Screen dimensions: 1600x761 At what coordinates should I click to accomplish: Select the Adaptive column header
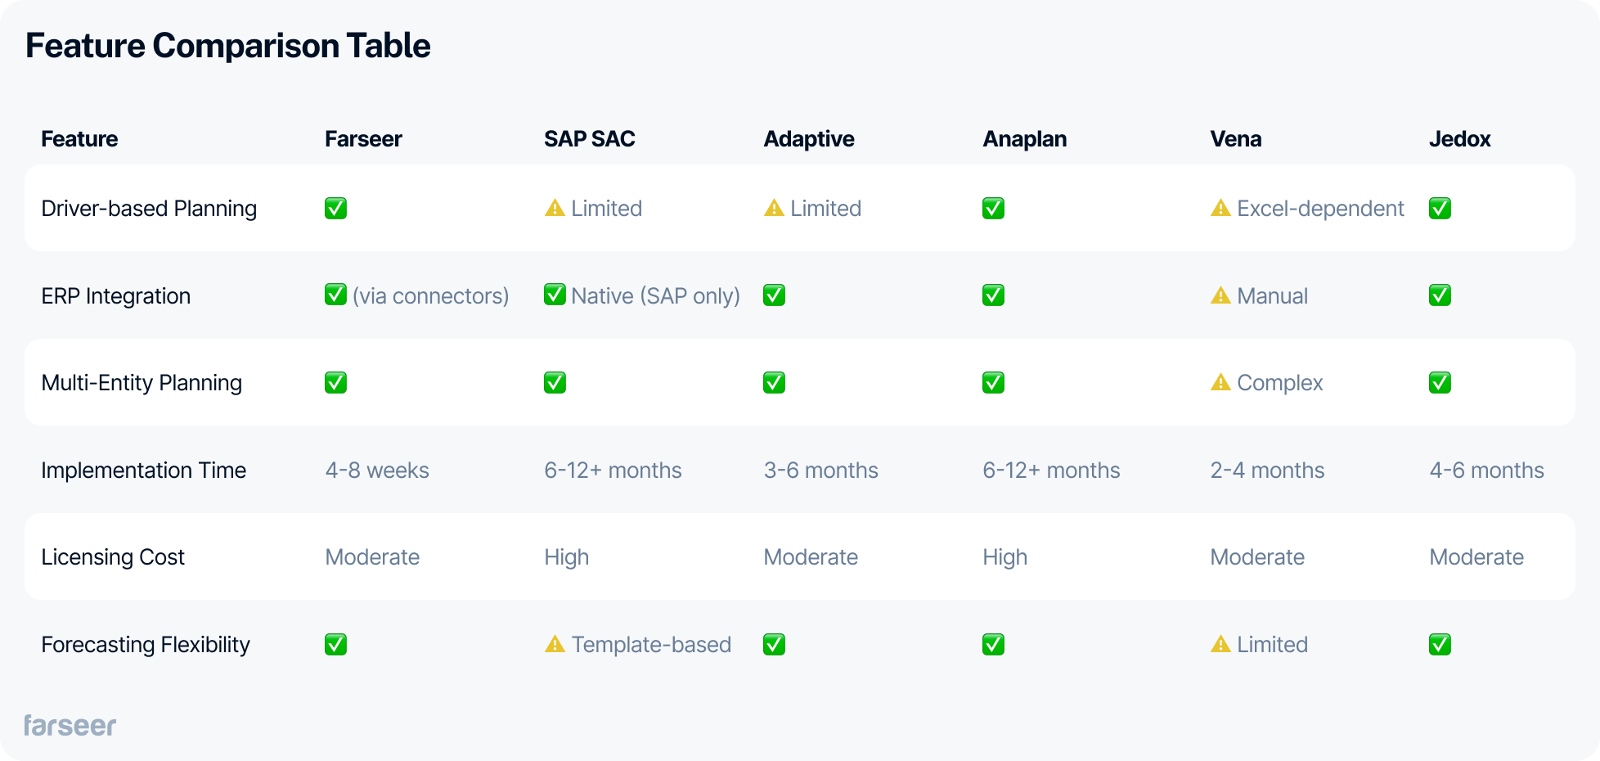point(808,138)
